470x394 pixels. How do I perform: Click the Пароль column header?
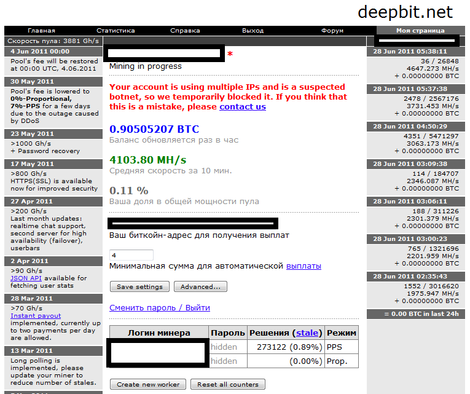[x=228, y=333]
